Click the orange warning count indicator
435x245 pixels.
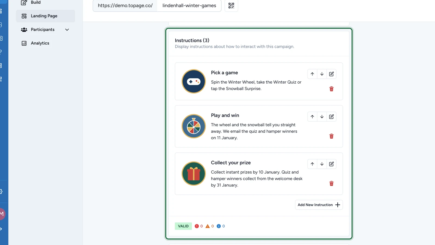[210, 226]
